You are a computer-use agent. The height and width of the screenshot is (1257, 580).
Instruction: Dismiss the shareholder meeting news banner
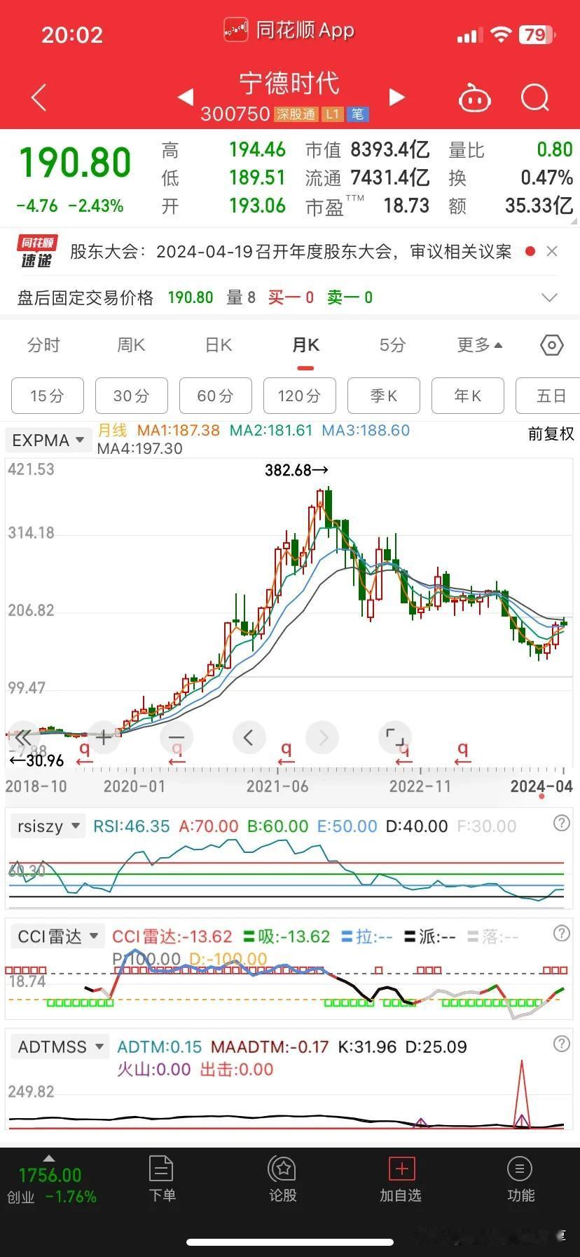(552, 251)
